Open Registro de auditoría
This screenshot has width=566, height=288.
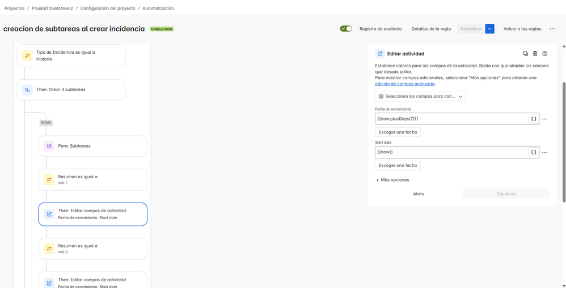pyautogui.click(x=381, y=29)
